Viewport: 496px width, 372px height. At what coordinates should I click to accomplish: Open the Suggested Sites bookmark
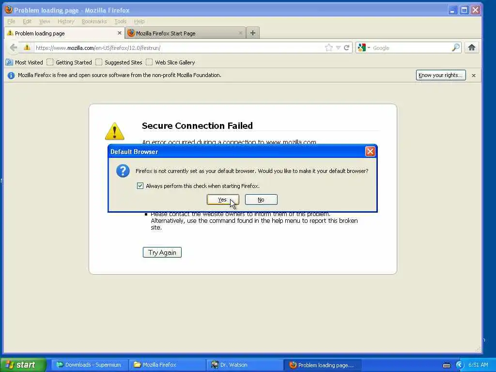click(119, 62)
